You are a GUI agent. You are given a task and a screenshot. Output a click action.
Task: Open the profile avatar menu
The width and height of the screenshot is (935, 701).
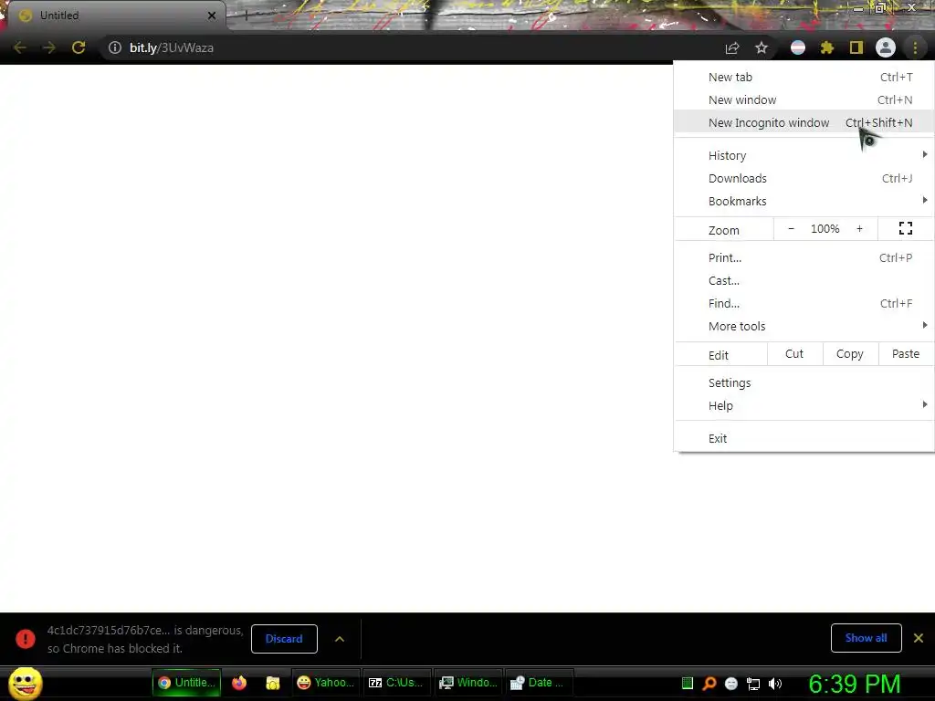(x=886, y=47)
